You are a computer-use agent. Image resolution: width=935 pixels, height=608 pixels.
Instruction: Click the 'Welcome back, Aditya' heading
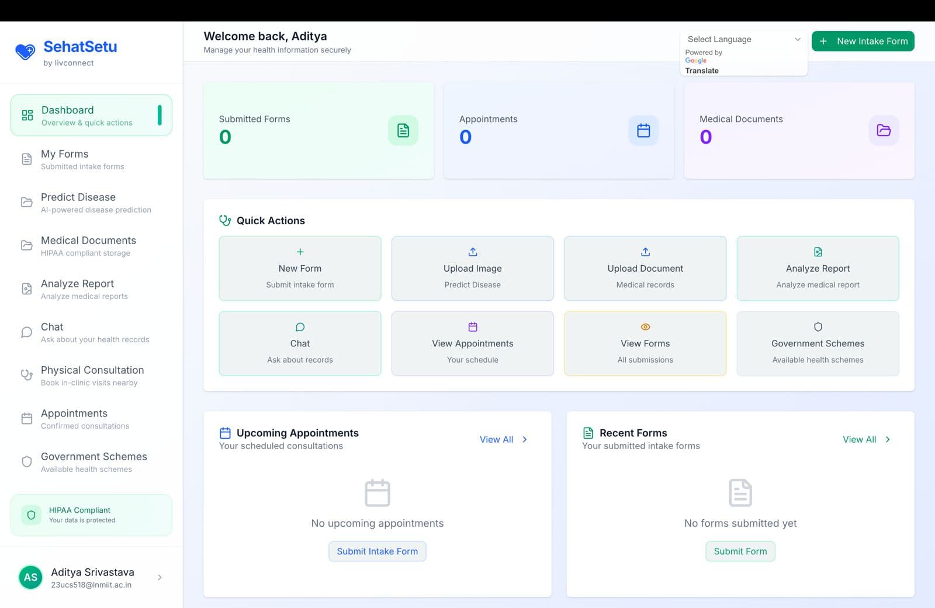point(265,36)
